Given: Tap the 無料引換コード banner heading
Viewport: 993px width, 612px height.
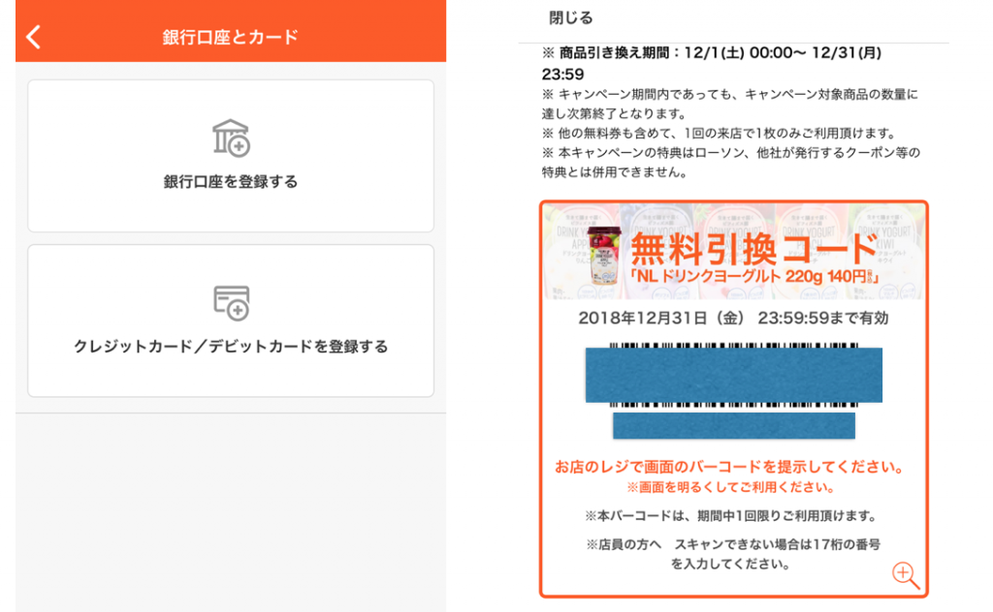Looking at the screenshot, I should coord(753,249).
